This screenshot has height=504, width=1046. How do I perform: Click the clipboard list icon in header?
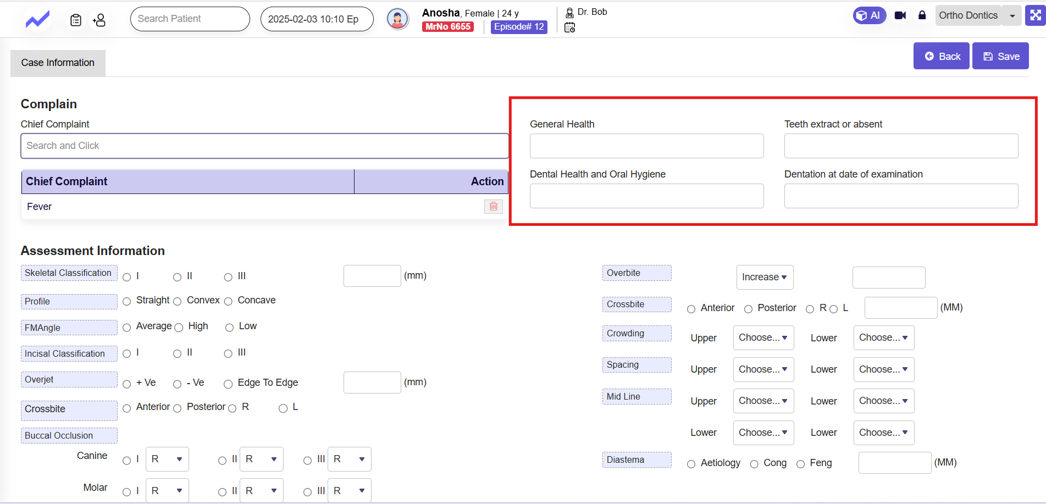[x=76, y=20]
